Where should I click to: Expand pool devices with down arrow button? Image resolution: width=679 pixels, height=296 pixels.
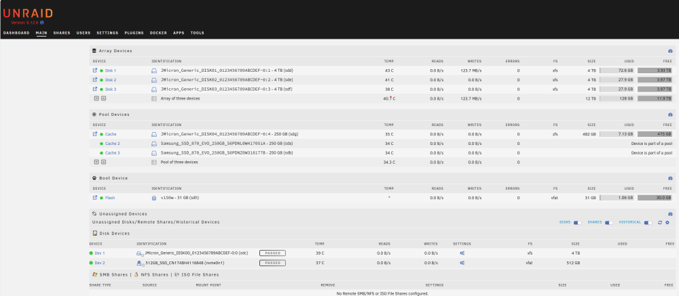click(x=97, y=162)
